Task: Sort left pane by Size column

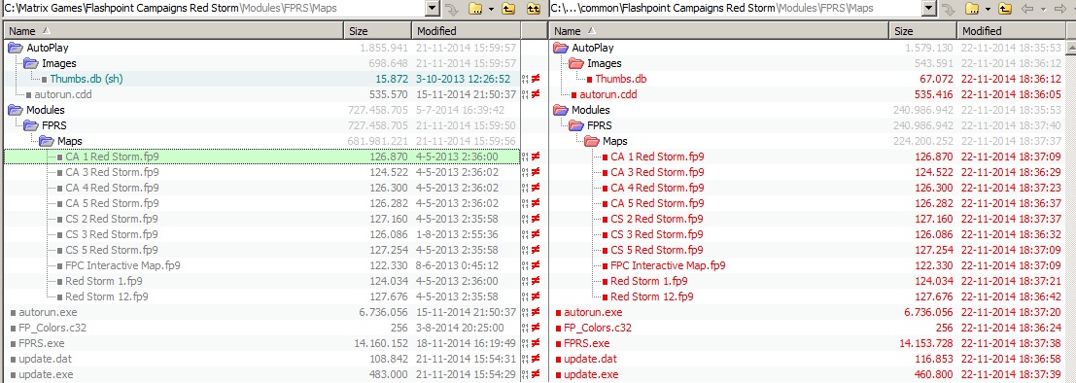Action: [377, 31]
